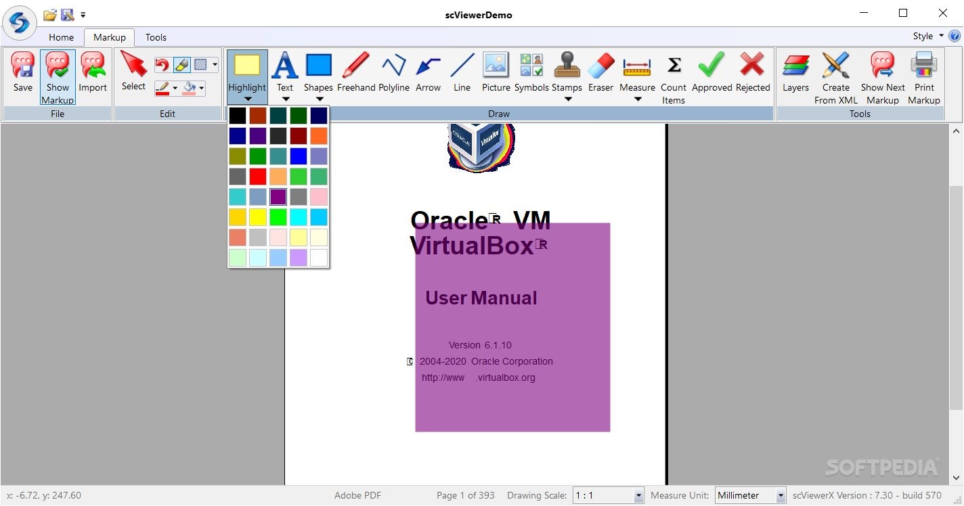
Task: Switch to the Tools ribbon tab
Action: 156,37
